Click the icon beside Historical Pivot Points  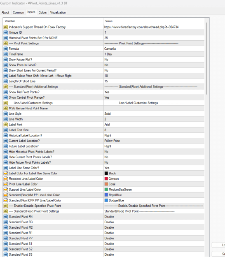[6, 38]
